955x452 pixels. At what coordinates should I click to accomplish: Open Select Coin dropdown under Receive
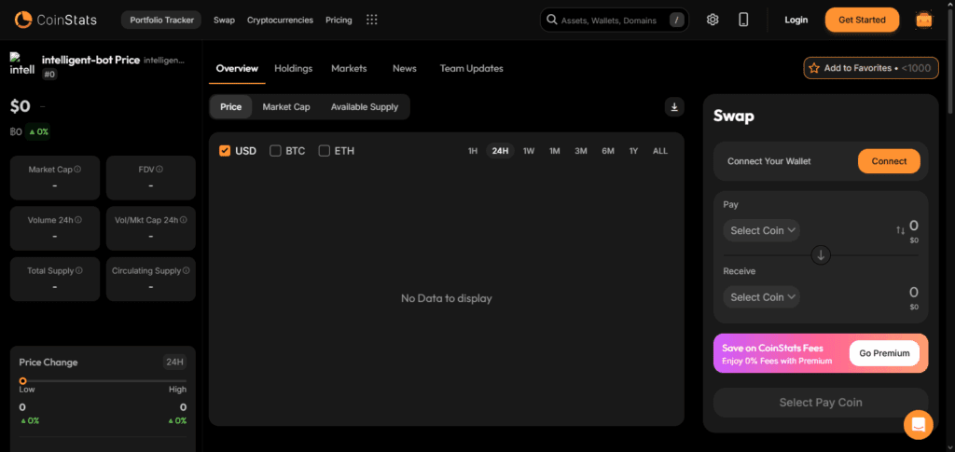[761, 297]
